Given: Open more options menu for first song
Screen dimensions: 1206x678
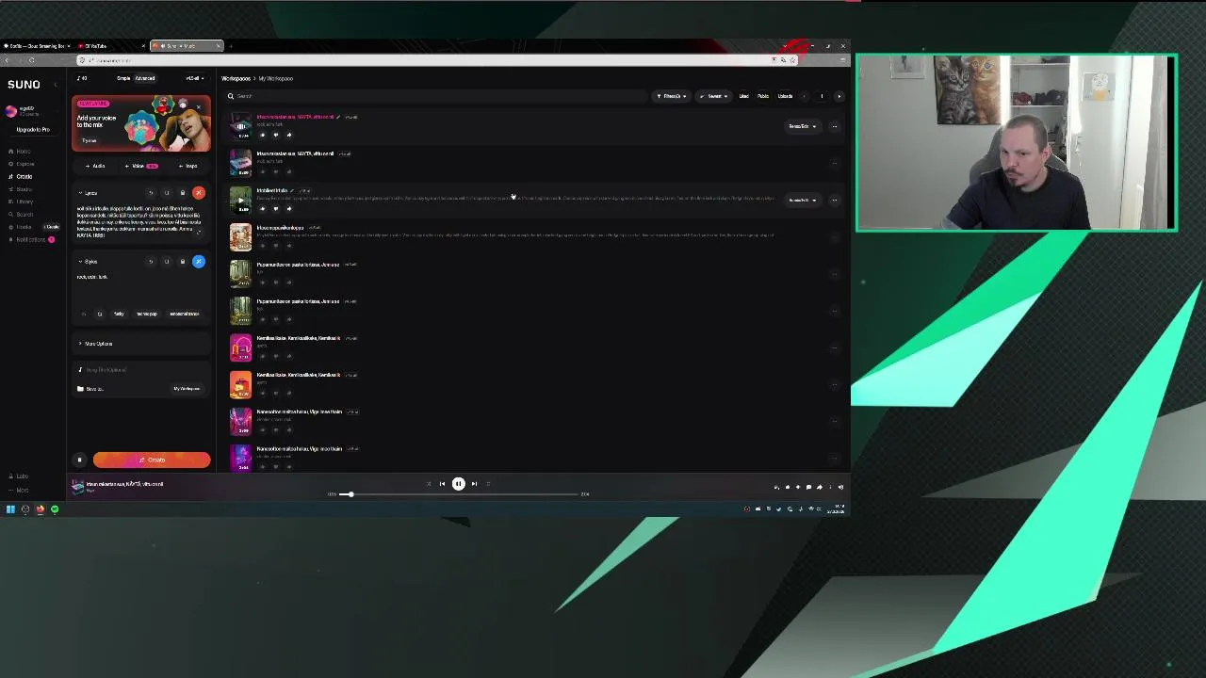Looking at the screenshot, I should (x=834, y=126).
